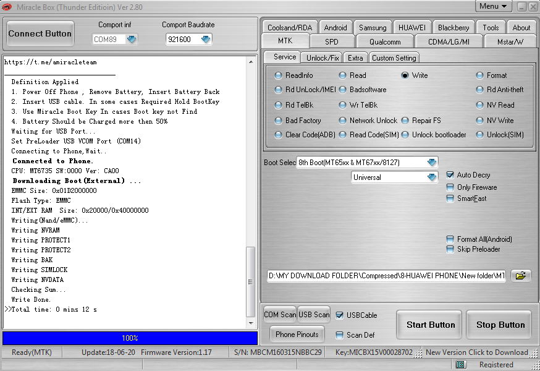Open the About tab
This screenshot has width=540, height=371.
[x=521, y=27]
